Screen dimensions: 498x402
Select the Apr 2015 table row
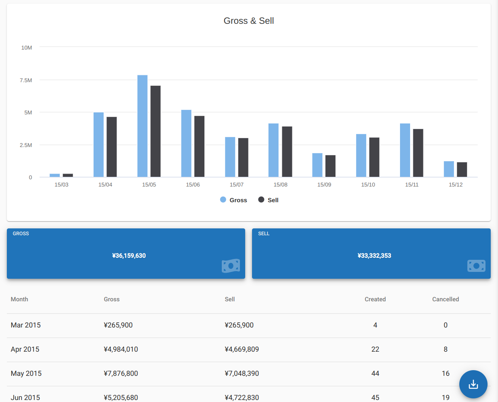pyautogui.click(x=248, y=350)
